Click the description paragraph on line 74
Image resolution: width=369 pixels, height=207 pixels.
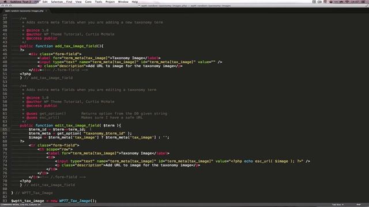click(127, 165)
